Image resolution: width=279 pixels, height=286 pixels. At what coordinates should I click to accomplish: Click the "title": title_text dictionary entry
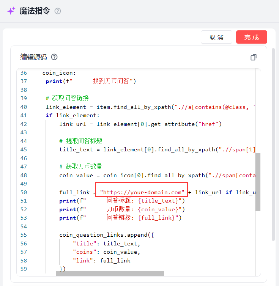click(x=106, y=244)
